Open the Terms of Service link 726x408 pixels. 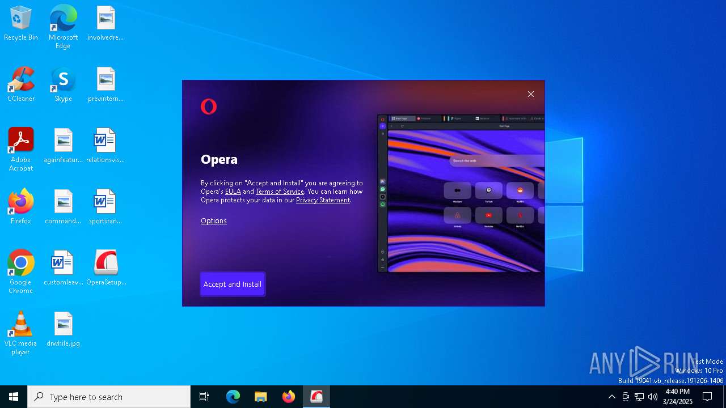pos(280,192)
